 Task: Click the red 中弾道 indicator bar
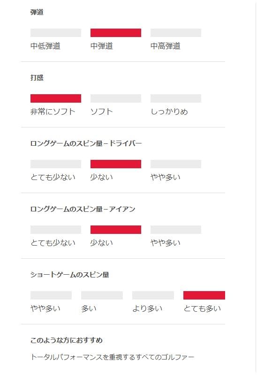click(116, 33)
